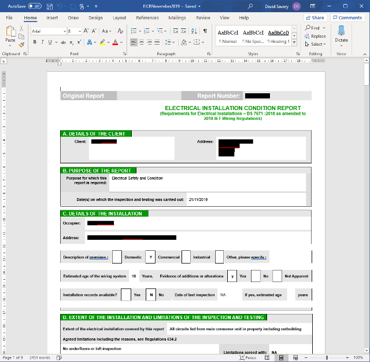This screenshot has width=370, height=362.
Task: Open the Comments pane button
Action: [x=347, y=18]
